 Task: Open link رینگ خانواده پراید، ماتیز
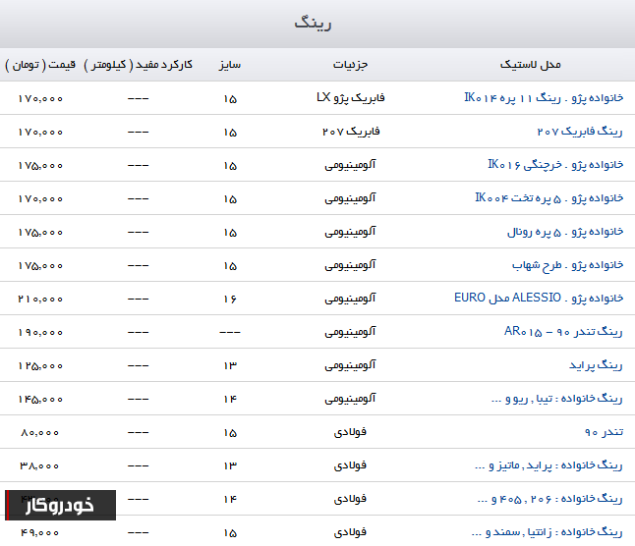point(548,465)
